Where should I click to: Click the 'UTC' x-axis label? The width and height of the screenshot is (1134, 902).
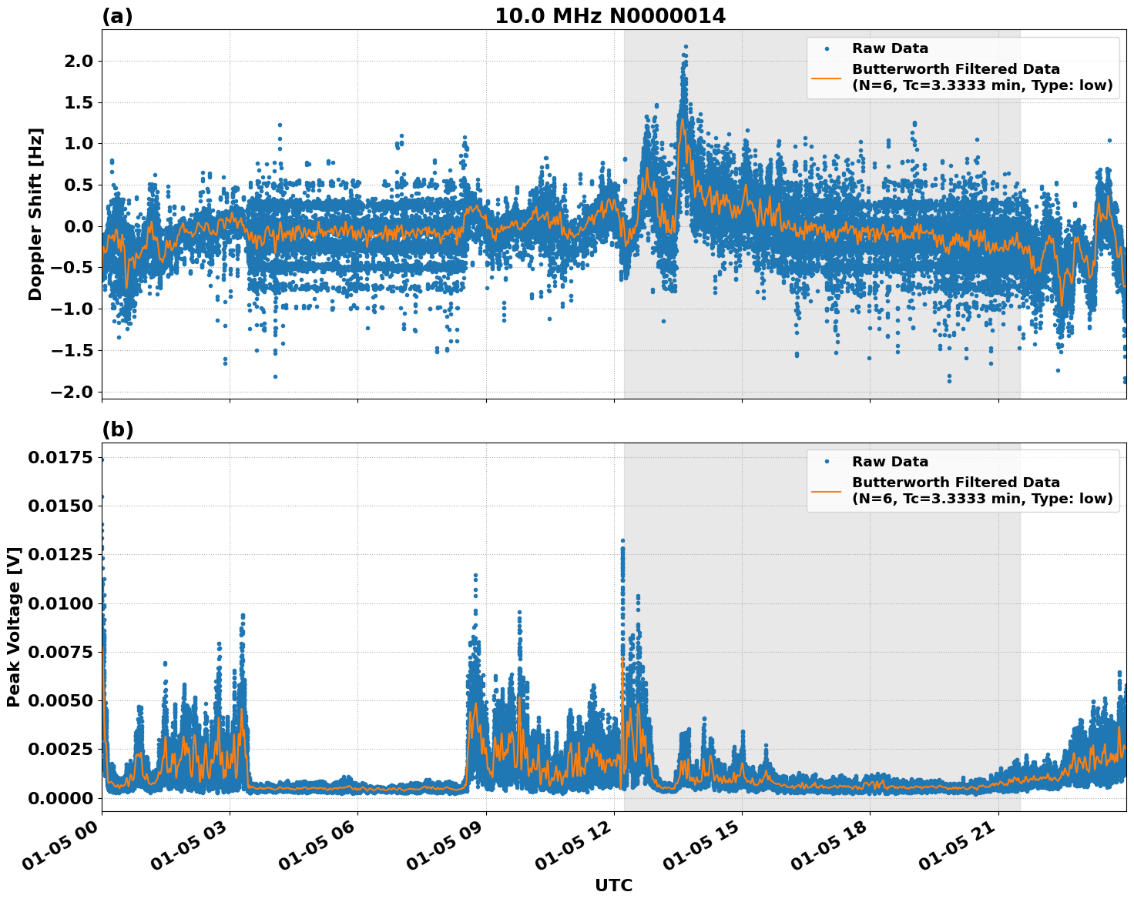613,885
